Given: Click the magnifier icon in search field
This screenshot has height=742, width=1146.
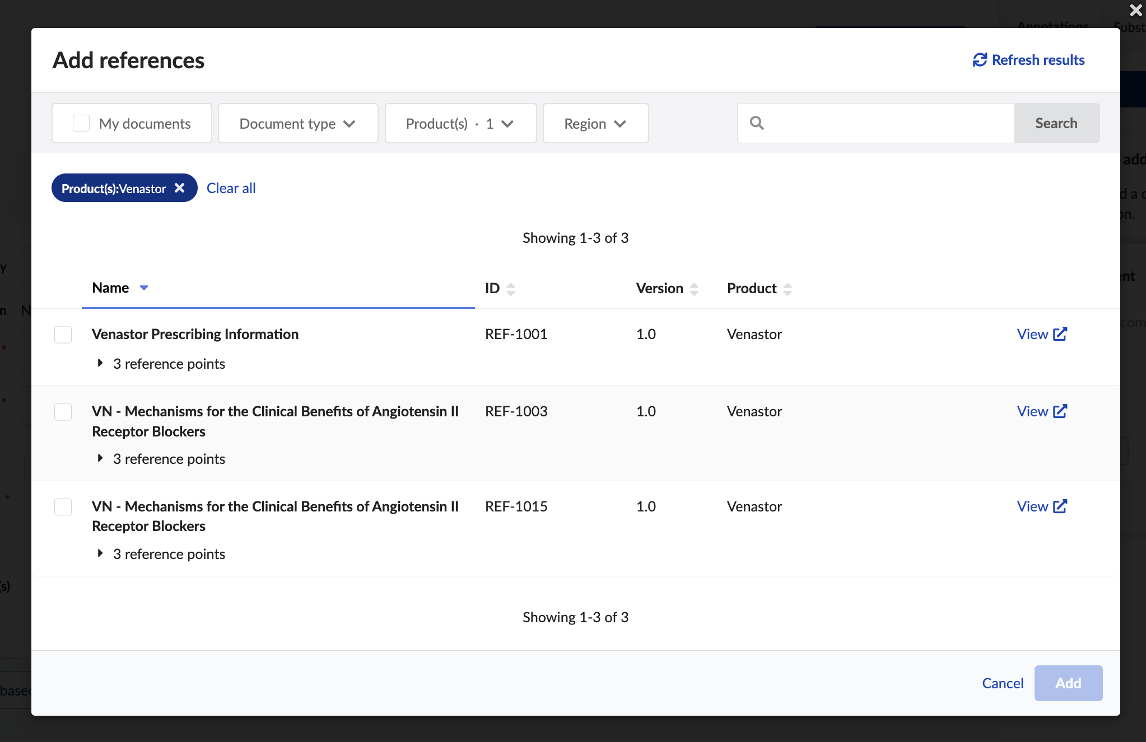Looking at the screenshot, I should (757, 123).
